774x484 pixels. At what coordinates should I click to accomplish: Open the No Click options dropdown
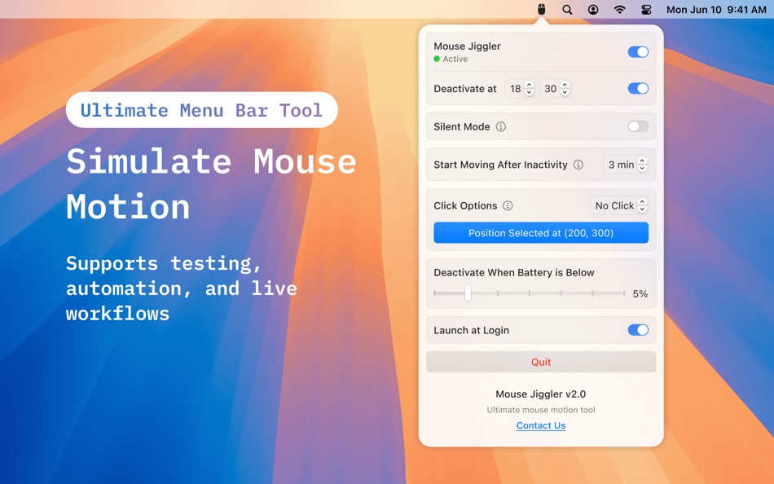click(x=619, y=205)
